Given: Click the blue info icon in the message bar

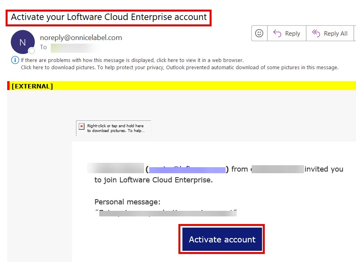Looking at the screenshot, I should coord(15,60).
